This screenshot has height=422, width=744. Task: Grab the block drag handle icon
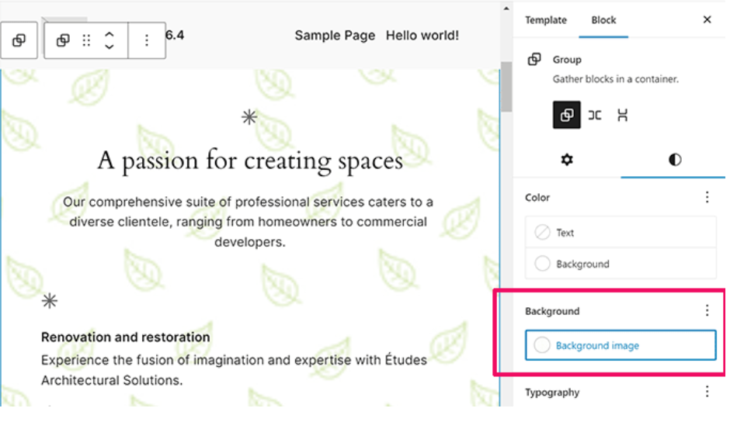pos(86,40)
